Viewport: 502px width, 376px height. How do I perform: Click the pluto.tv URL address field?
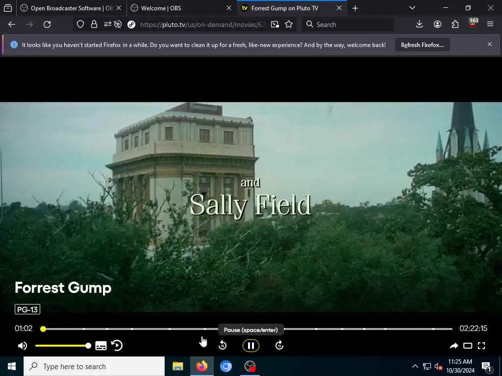202,24
